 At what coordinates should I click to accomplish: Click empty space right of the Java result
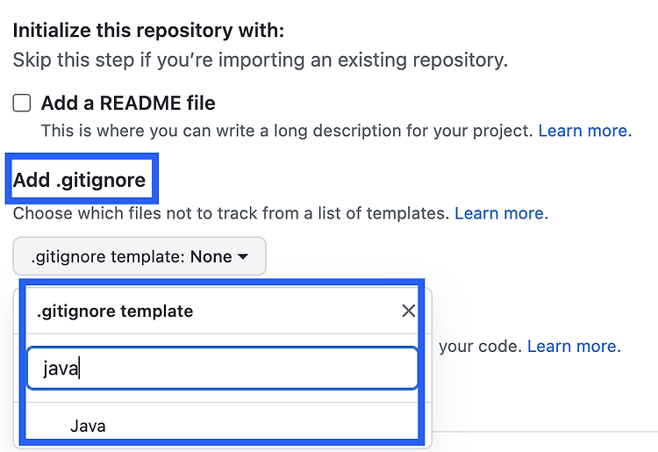tap(261, 426)
